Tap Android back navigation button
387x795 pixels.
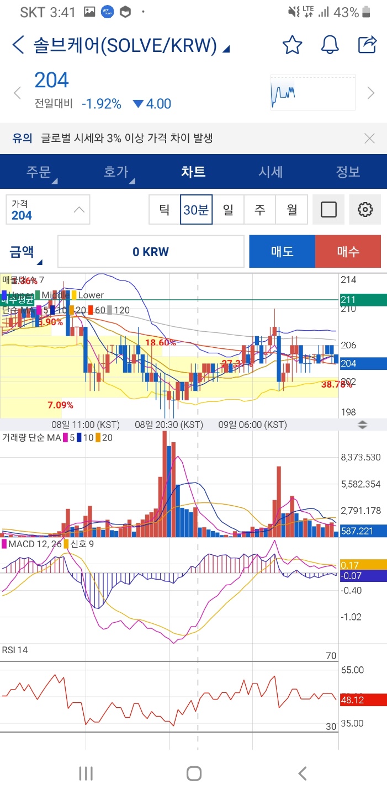[302, 773]
